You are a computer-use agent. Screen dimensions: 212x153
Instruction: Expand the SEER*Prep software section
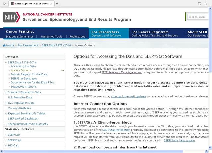click(x=6, y=140)
